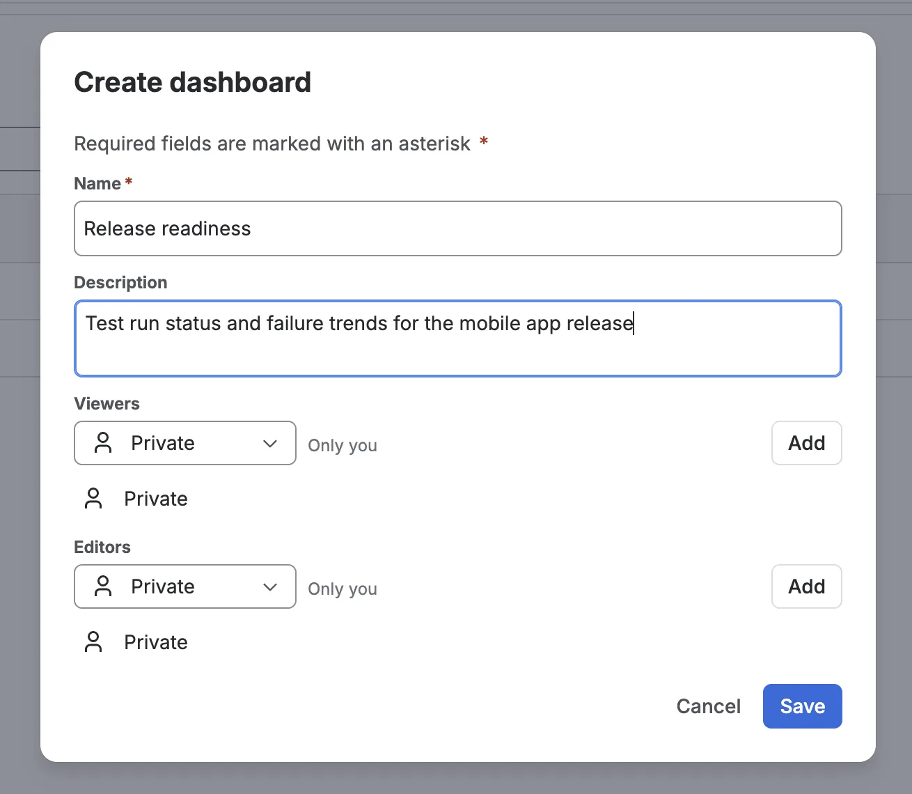912x794 pixels.
Task: Click the 'Create dashboard' heading
Action: (x=193, y=82)
